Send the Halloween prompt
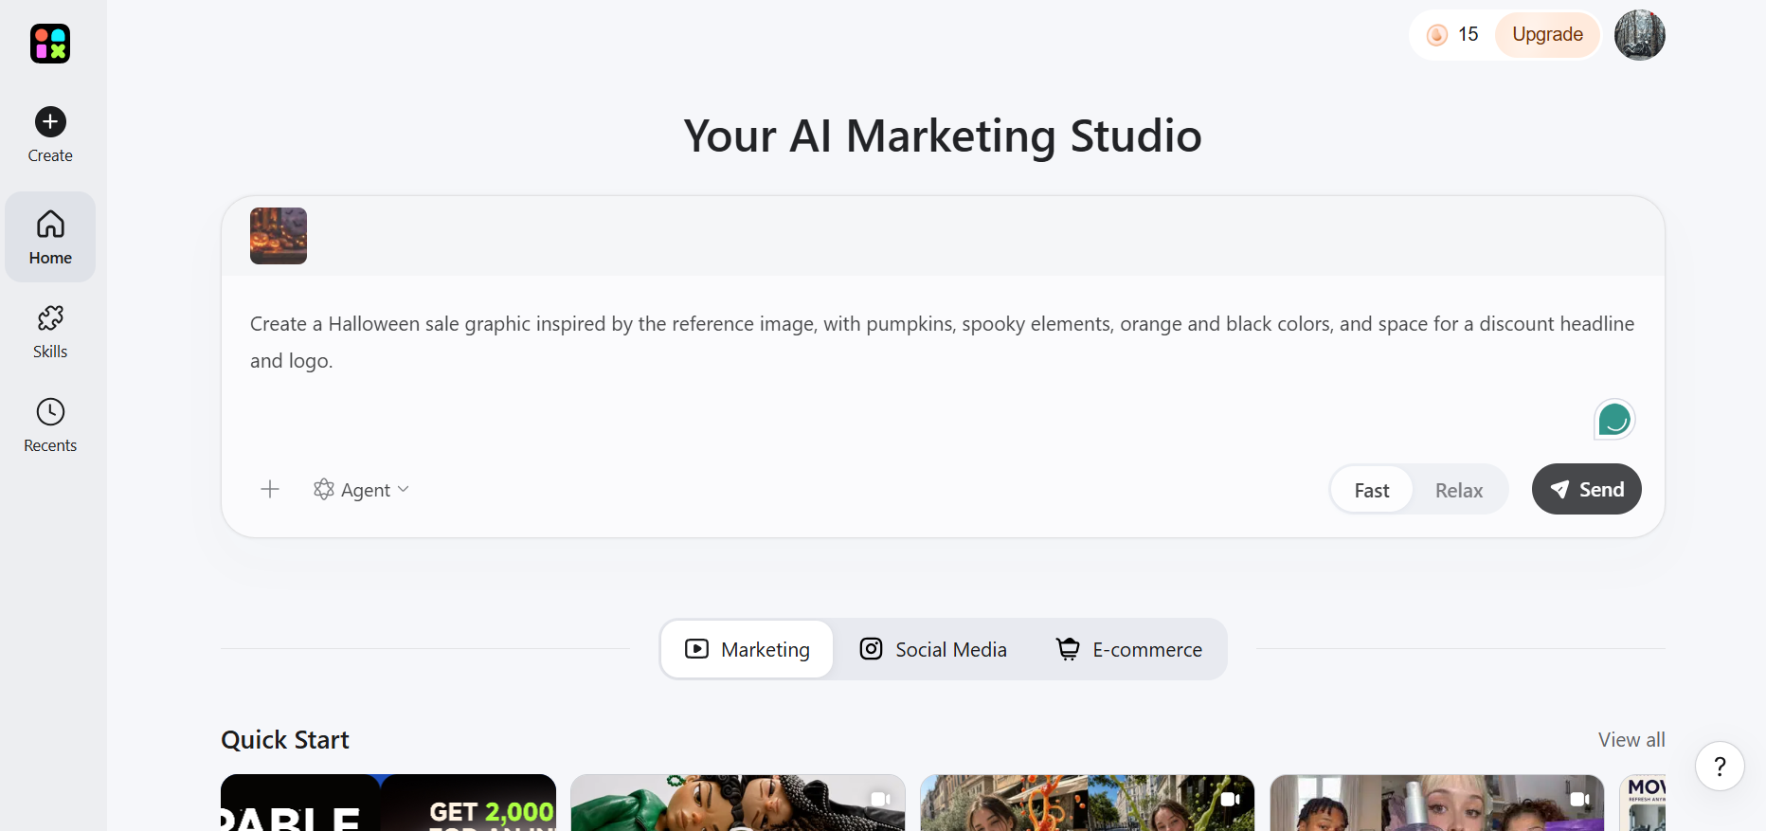 point(1586,489)
